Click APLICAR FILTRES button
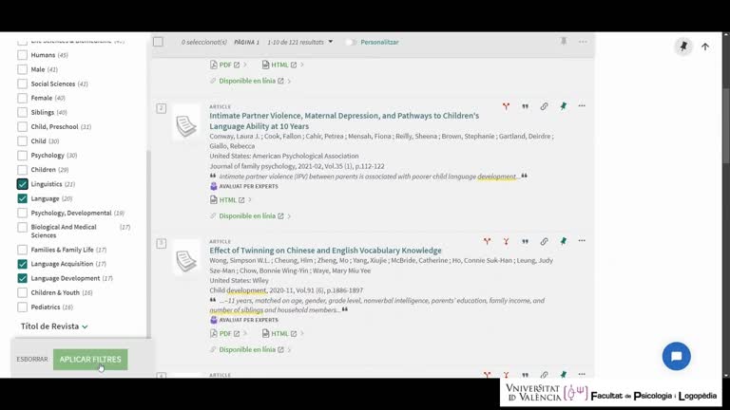Screen dimensions: 730x410 pos(90,360)
